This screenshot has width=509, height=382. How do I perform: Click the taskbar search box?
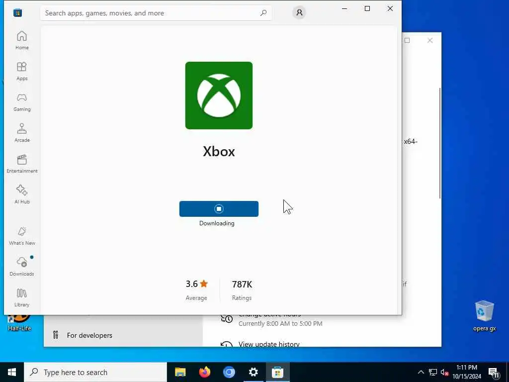[x=95, y=372]
